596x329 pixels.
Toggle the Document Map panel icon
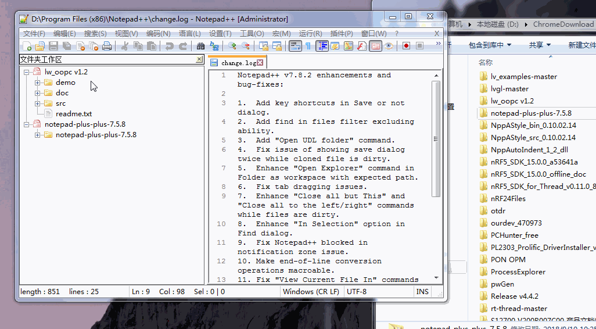click(x=349, y=46)
